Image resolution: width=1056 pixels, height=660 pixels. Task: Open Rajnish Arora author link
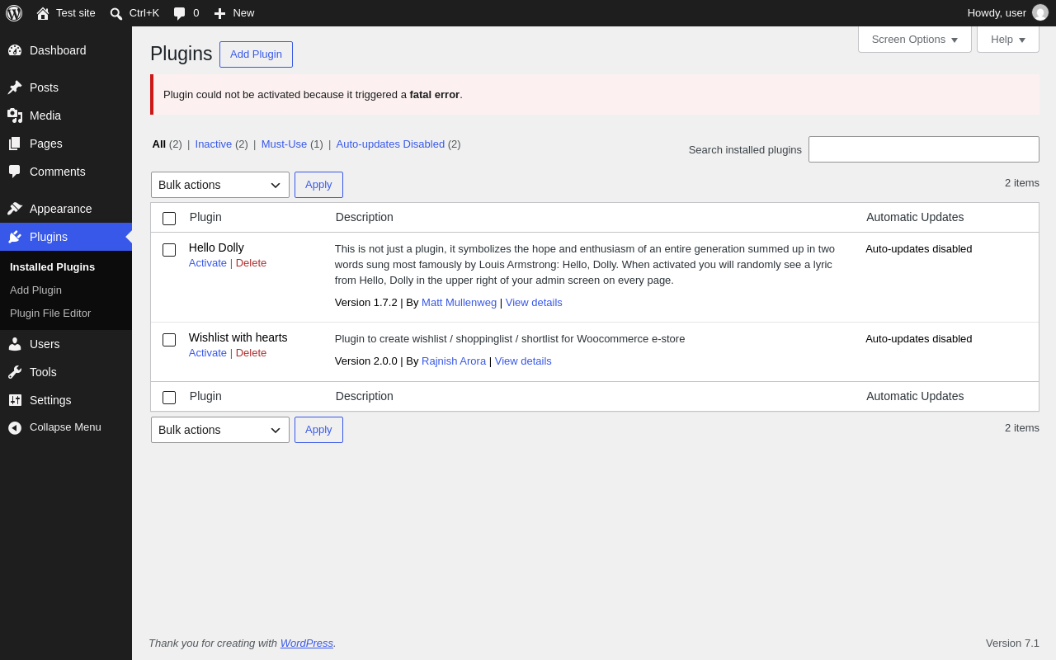(454, 361)
